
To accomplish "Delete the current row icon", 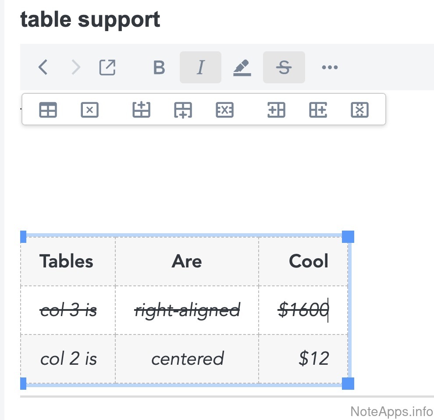I will (224, 110).
